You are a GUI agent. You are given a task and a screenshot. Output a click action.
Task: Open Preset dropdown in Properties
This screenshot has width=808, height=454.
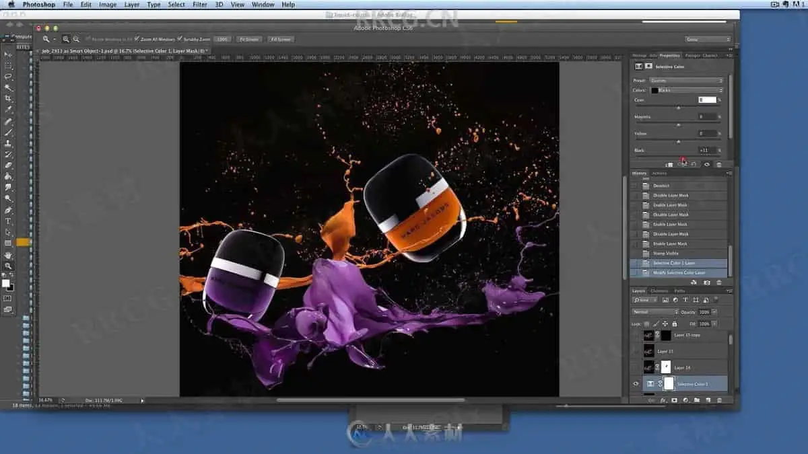686,81
